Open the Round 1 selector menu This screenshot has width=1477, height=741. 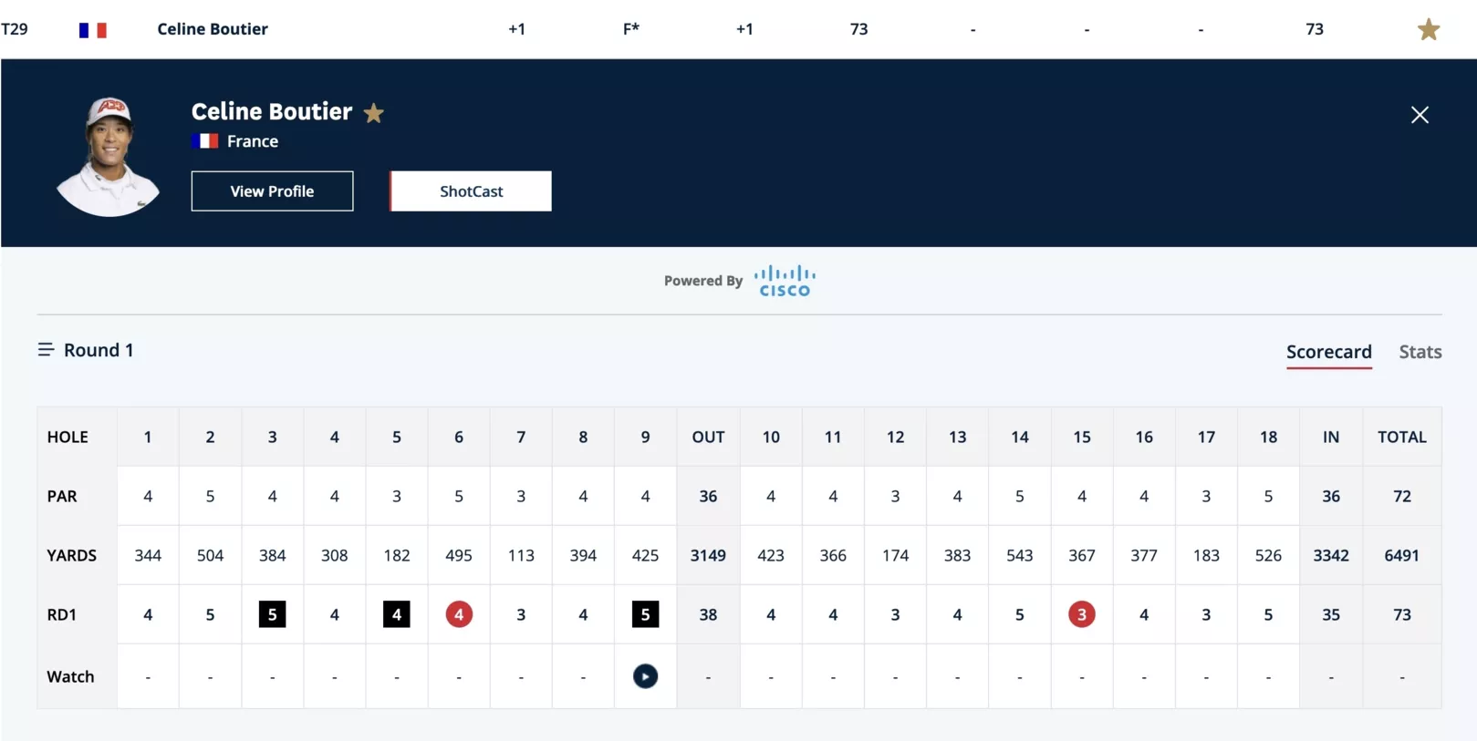[x=86, y=350]
